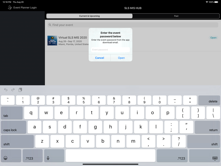Tap the delete key
Screen dimensions: 221x166
click(x=209, y=100)
